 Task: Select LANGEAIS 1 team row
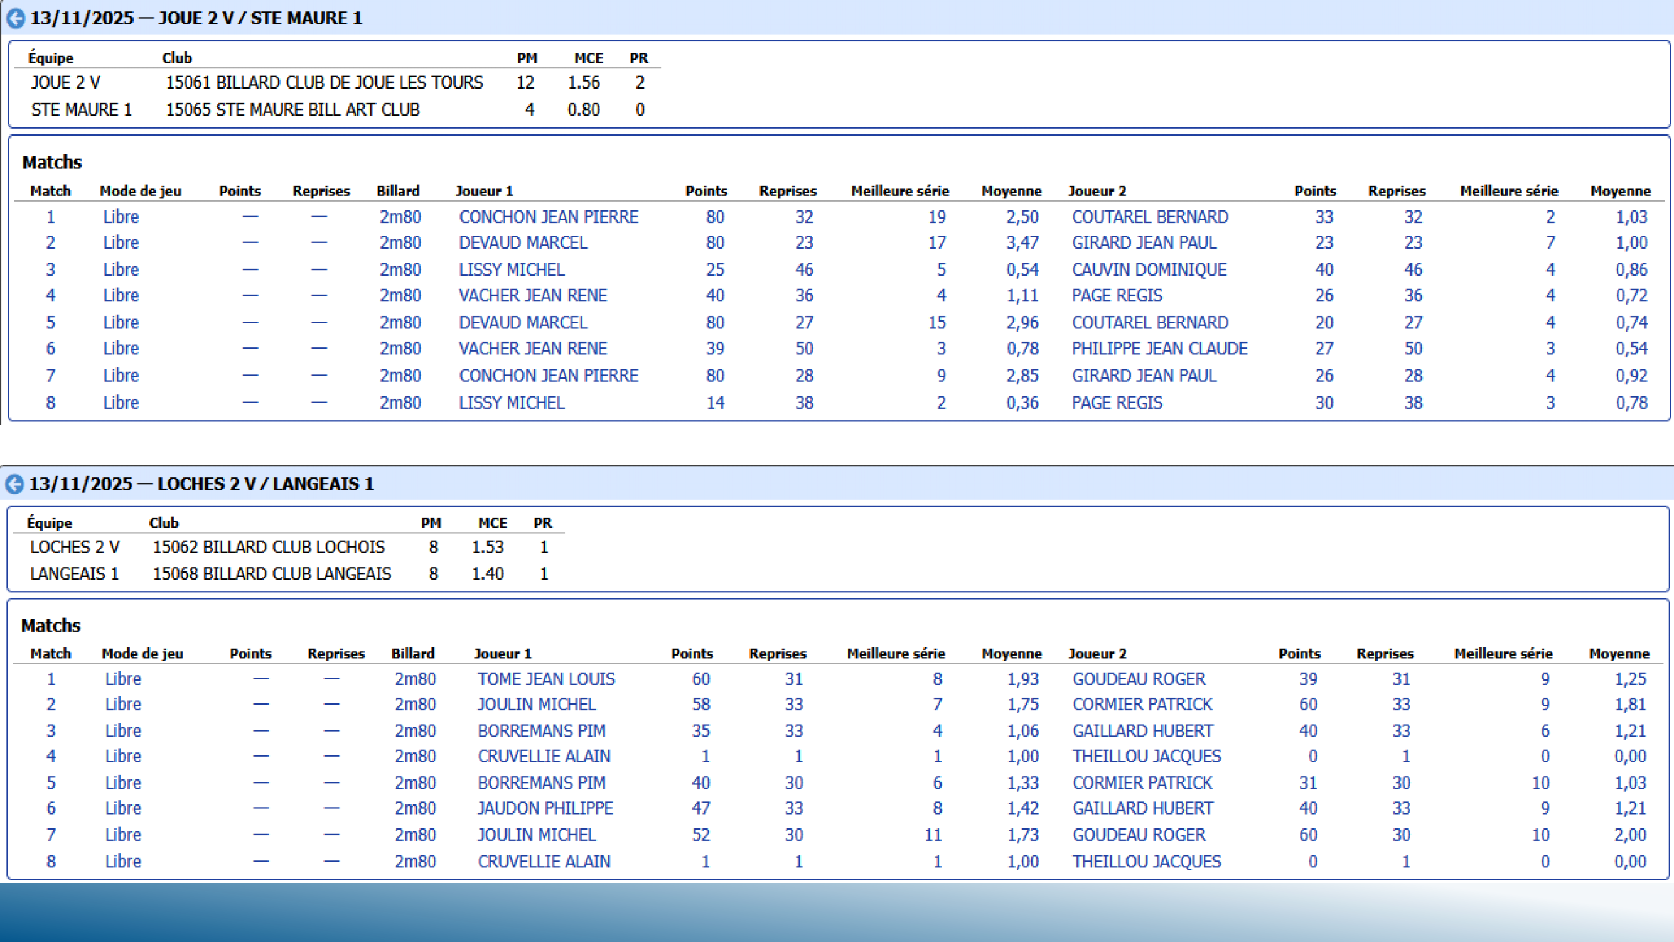pyautogui.click(x=74, y=573)
